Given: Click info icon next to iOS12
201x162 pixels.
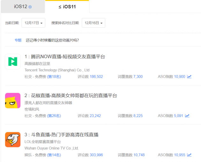Looking at the screenshot, I should click(x=30, y=7).
